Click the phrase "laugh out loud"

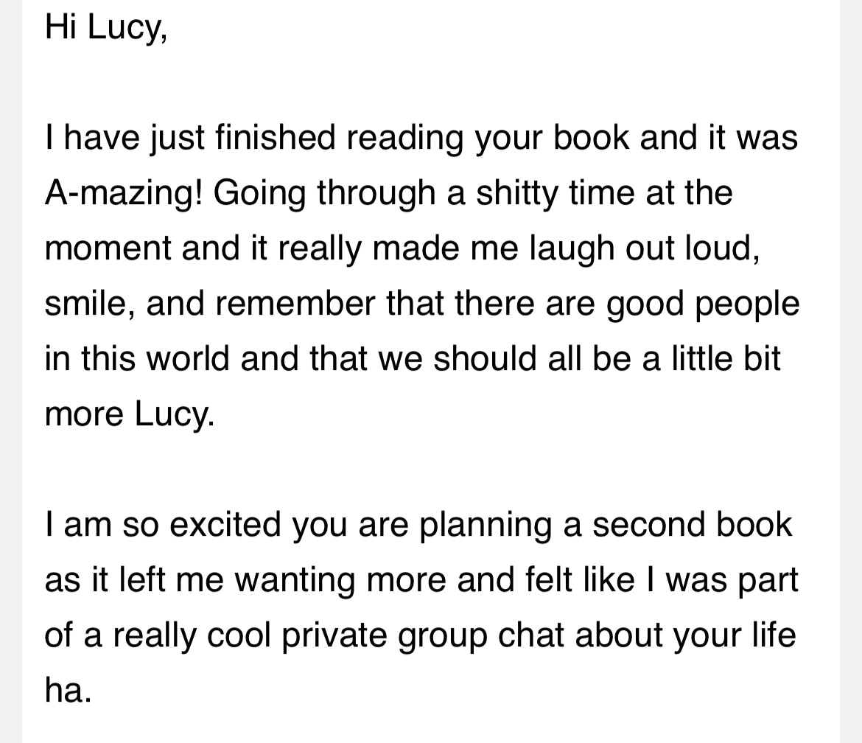pyautogui.click(x=644, y=248)
